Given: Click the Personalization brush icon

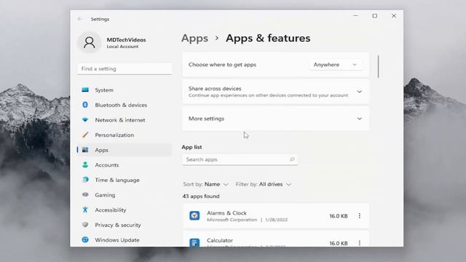Looking at the screenshot, I should (85, 135).
